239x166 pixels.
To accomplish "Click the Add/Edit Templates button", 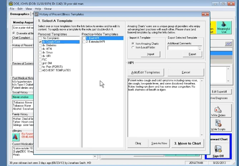I will (146, 72).
